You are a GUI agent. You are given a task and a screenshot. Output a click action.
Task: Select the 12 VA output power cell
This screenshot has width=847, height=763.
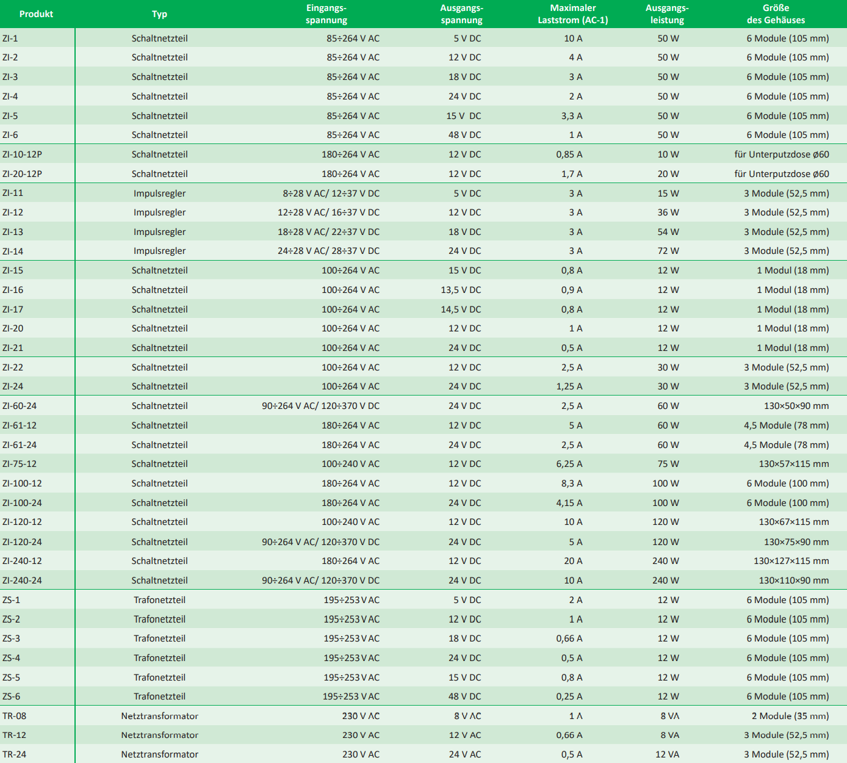[667, 754]
